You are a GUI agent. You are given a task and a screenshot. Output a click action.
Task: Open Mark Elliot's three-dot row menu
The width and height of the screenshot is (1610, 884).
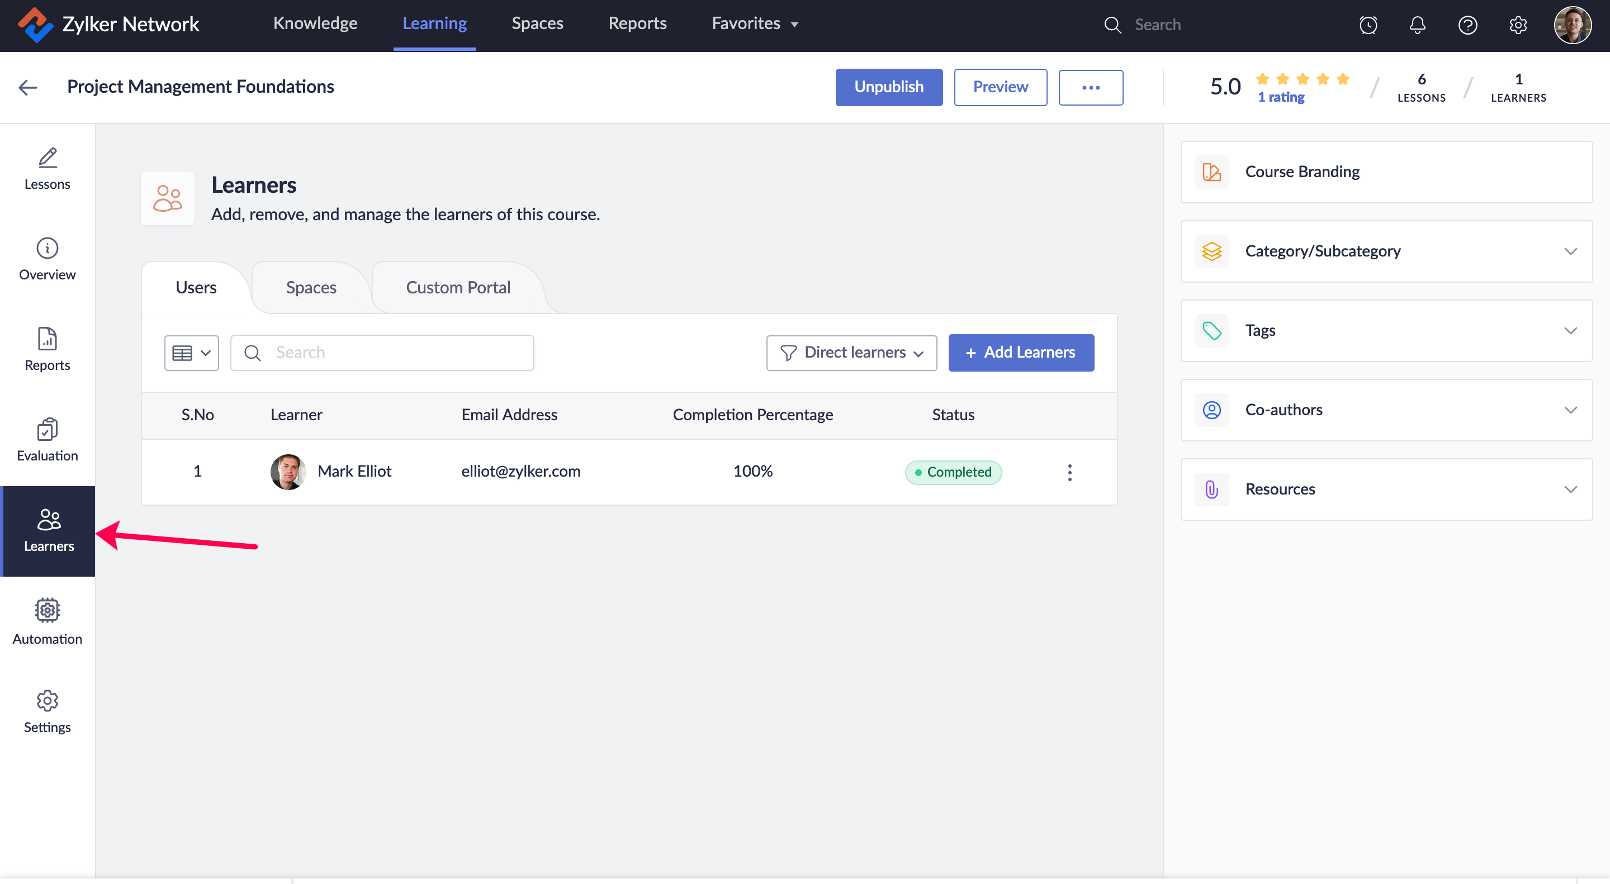(x=1069, y=472)
